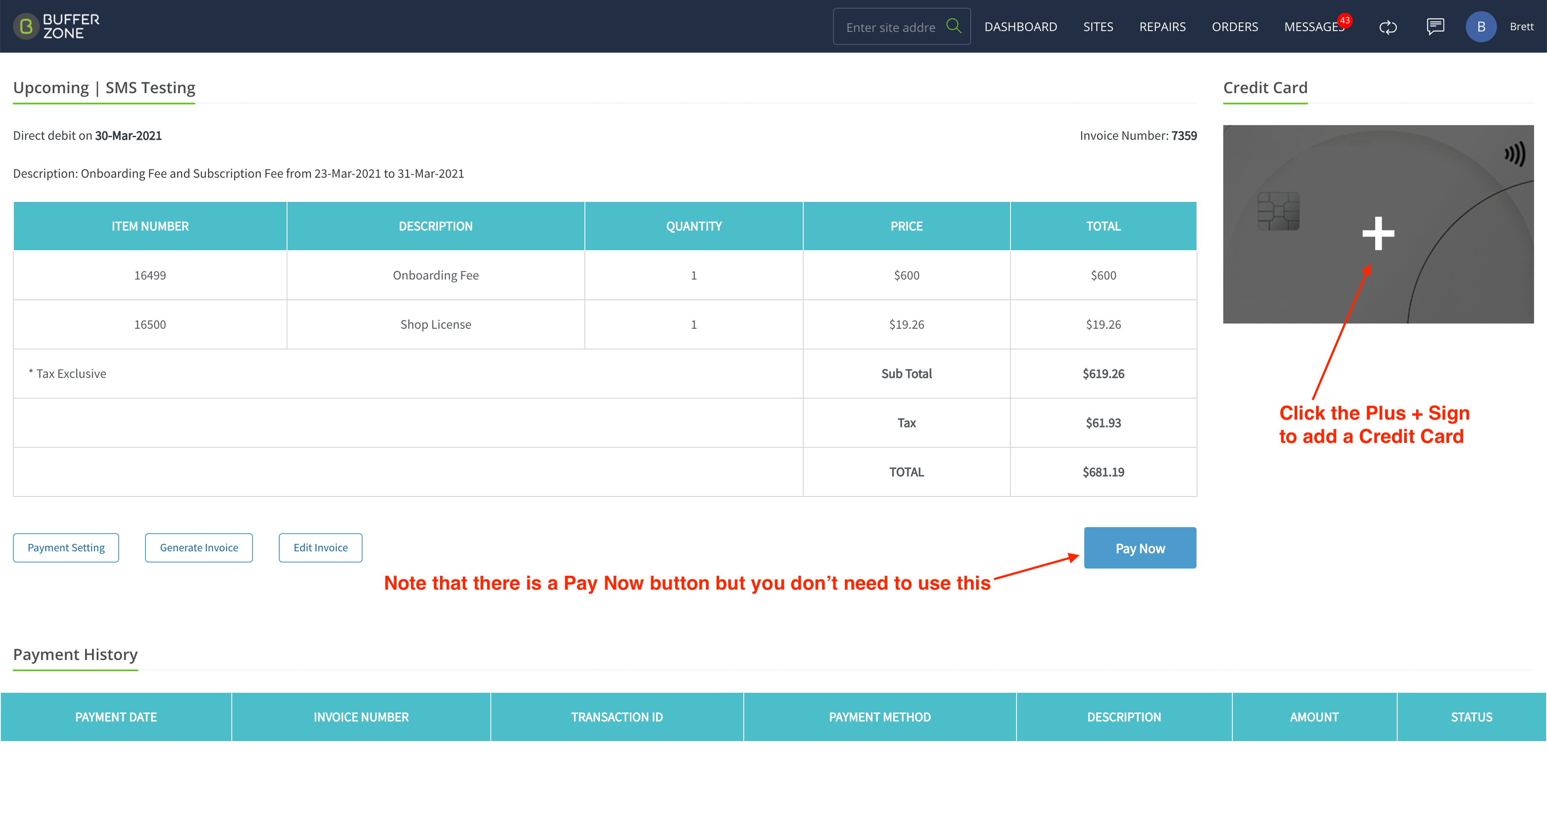Open the Repairs menu item

pos(1162,27)
